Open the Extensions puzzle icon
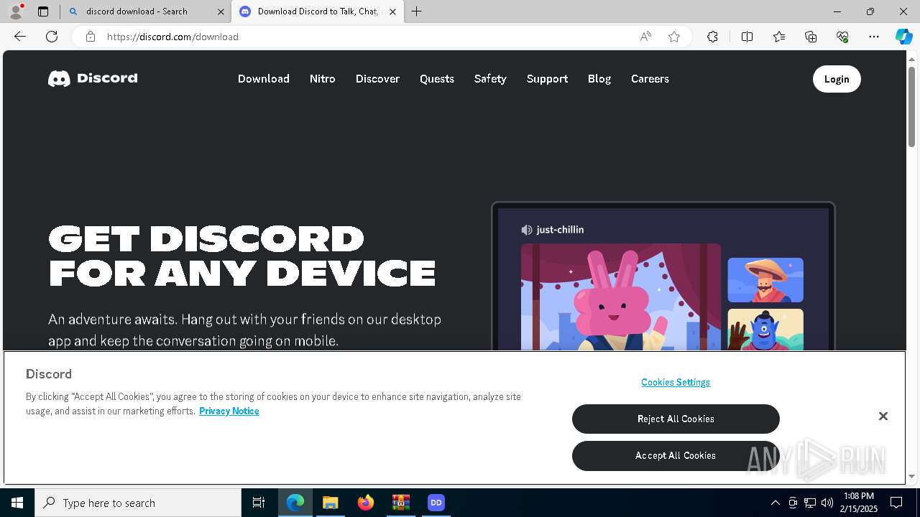920x517 pixels. tap(712, 37)
